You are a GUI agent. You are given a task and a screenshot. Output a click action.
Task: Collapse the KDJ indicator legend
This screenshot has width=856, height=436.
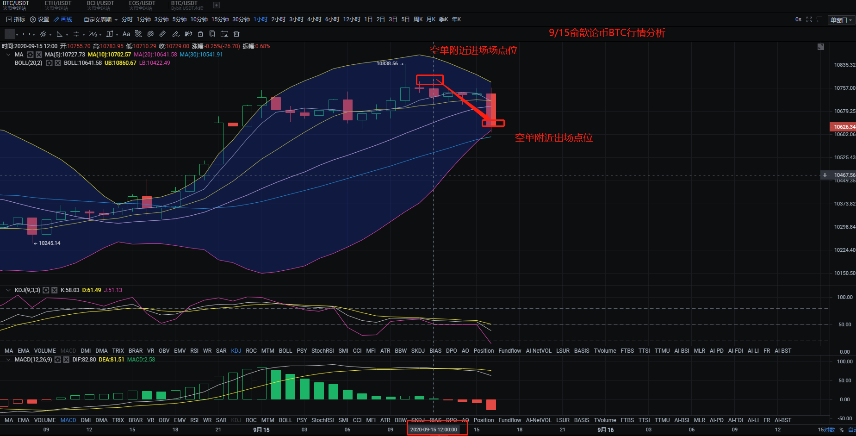8,290
